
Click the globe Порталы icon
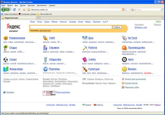(x=45, y=69)
